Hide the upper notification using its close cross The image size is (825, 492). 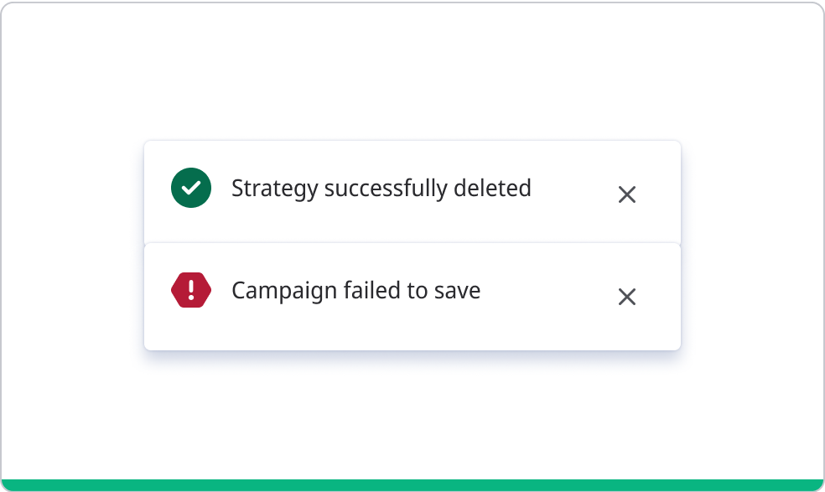click(627, 194)
